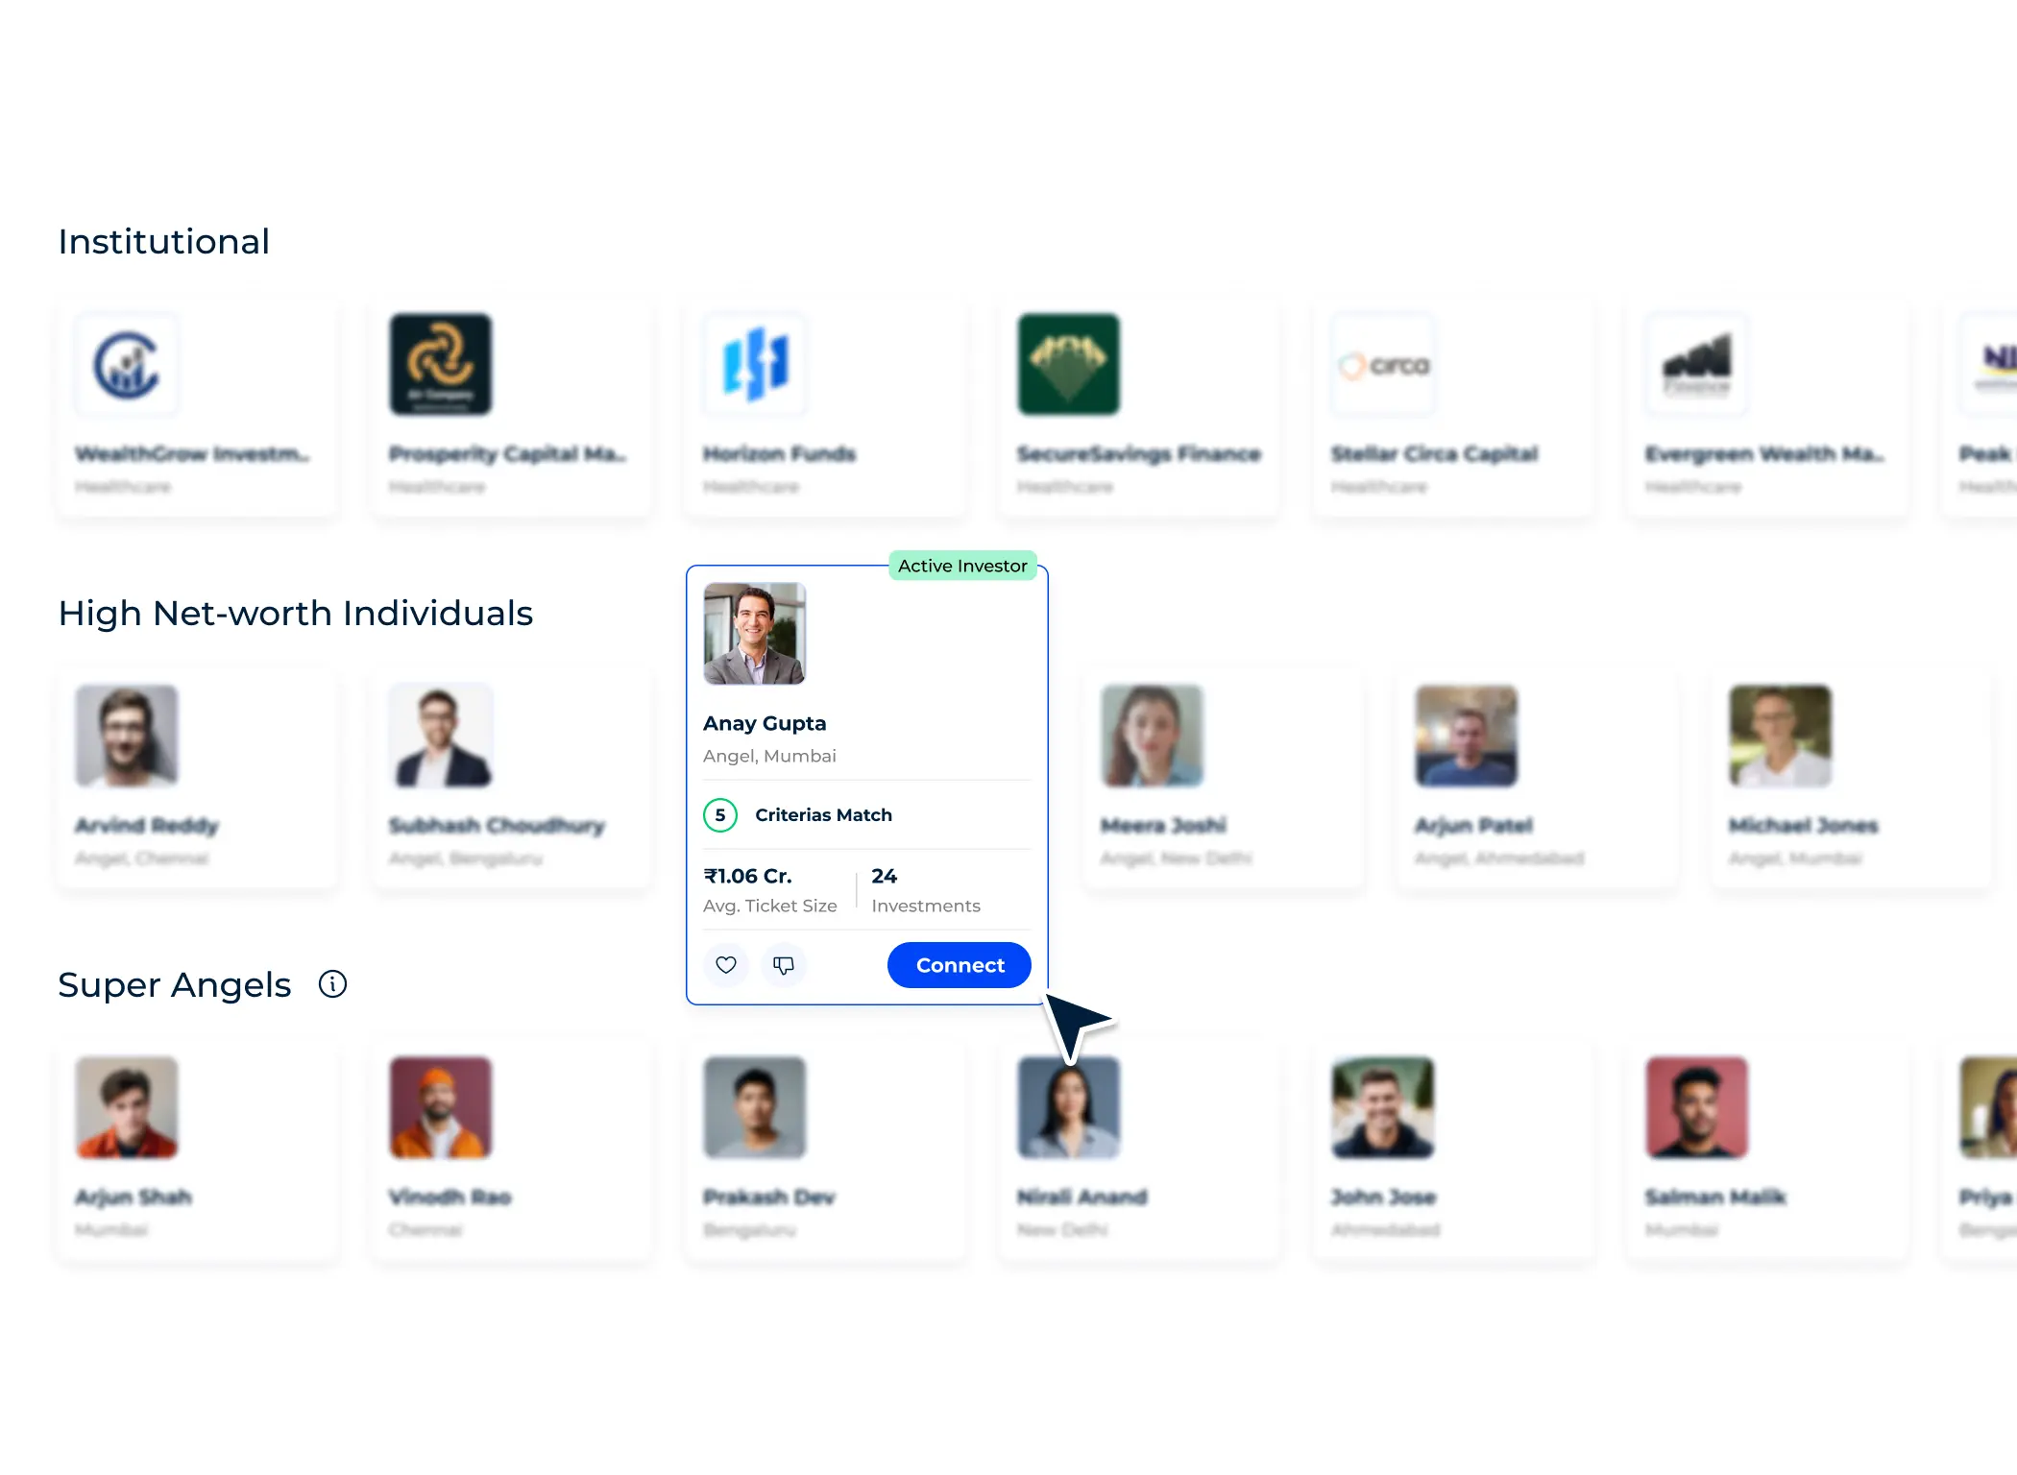Dislike Anay Gupta with thumbs-down icon
Image resolution: width=2017 pixels, height=1475 pixels.
784,965
